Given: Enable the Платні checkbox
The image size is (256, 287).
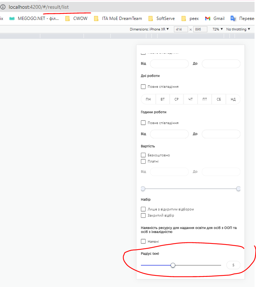Looking at the screenshot, I should point(143,161).
